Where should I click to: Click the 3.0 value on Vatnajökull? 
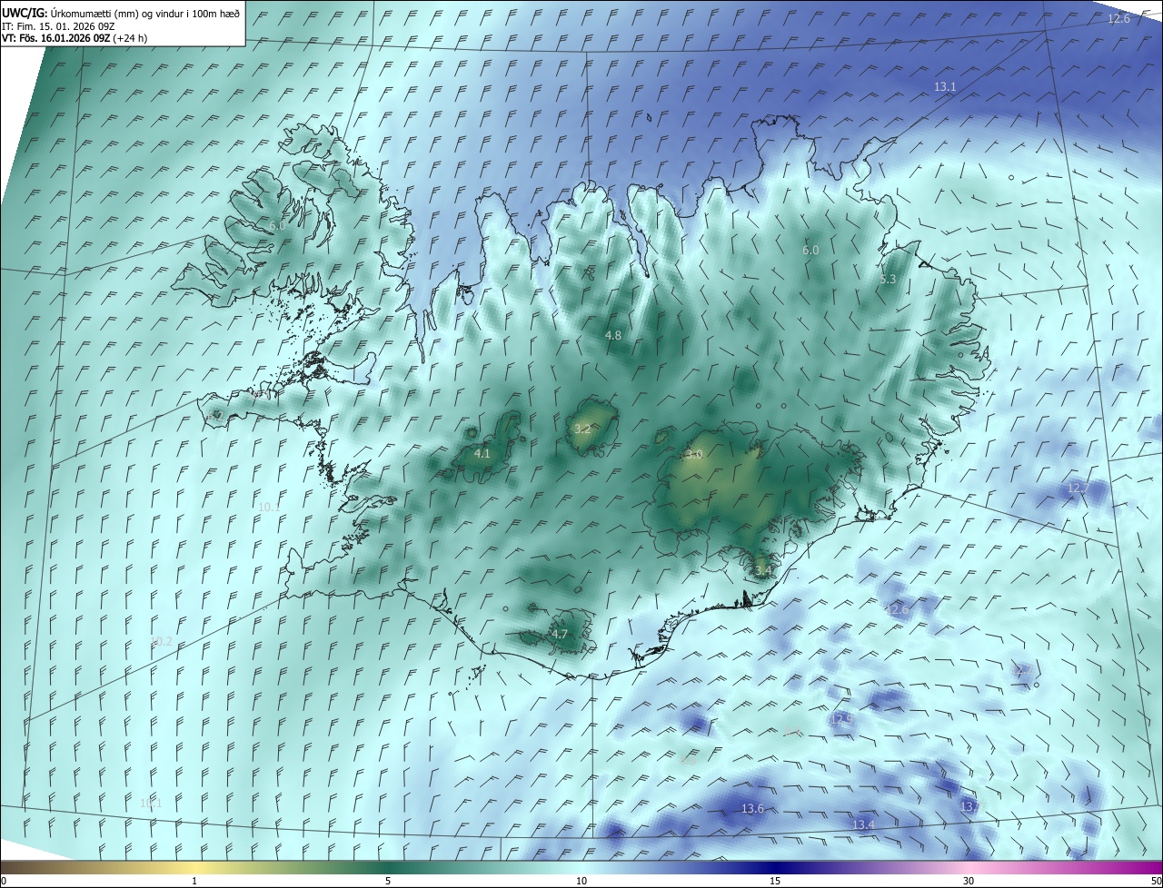pyautogui.click(x=694, y=454)
